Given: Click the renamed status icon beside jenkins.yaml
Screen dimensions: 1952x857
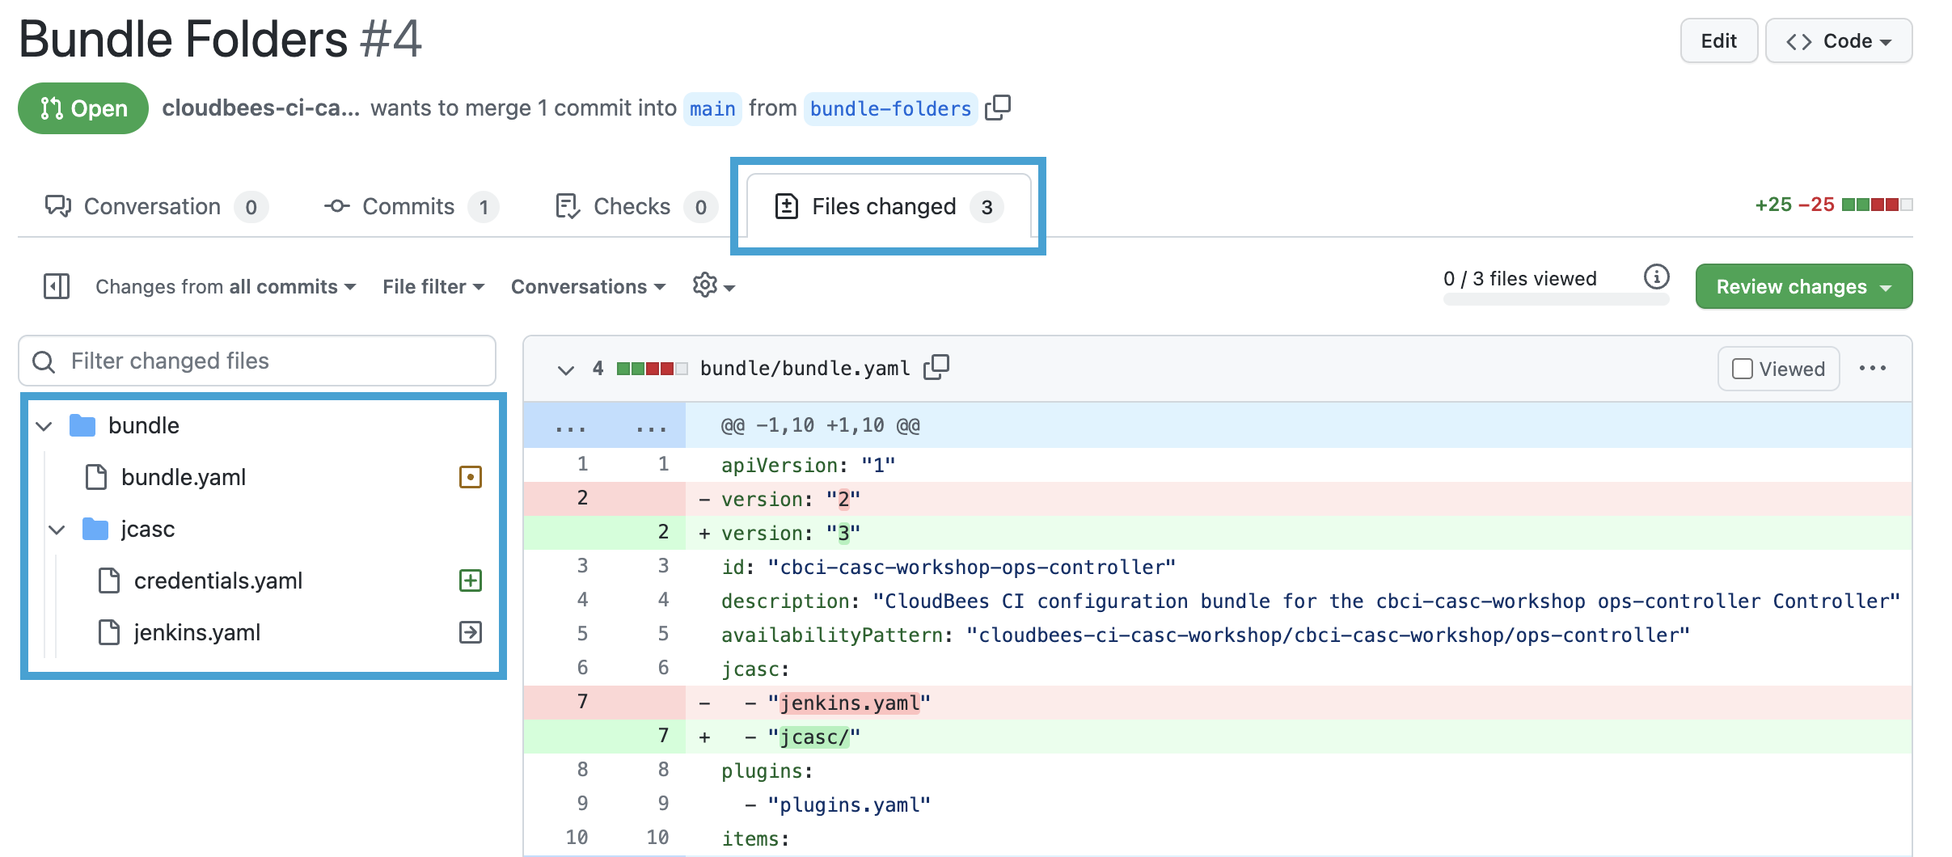Looking at the screenshot, I should click(x=470, y=632).
